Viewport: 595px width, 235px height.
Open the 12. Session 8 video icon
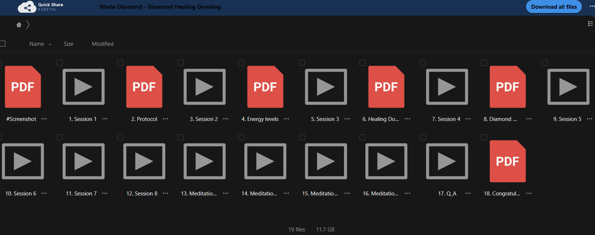(144, 161)
